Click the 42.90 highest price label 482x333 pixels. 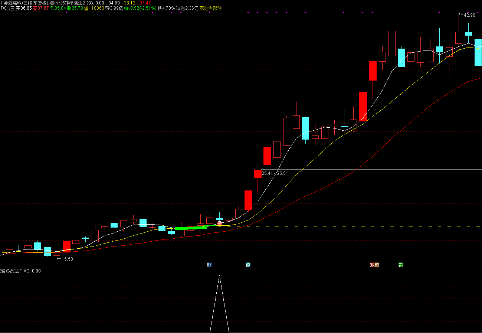pos(469,15)
